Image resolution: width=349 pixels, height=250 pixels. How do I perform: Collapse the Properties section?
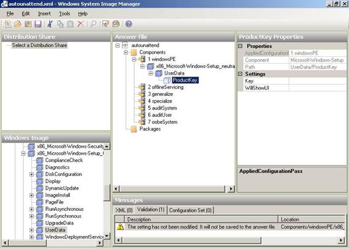coord(240,46)
